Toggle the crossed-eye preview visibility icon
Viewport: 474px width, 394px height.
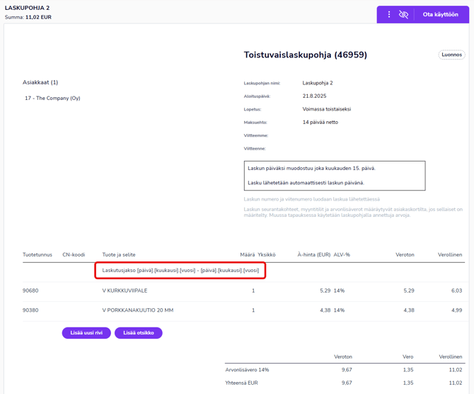point(403,14)
